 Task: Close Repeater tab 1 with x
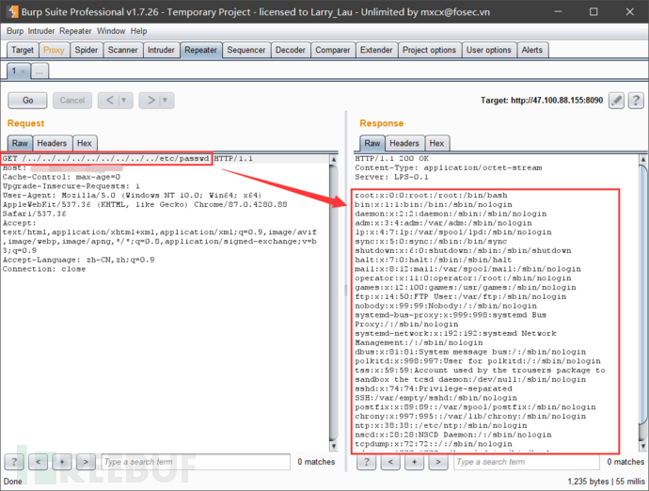(24, 71)
